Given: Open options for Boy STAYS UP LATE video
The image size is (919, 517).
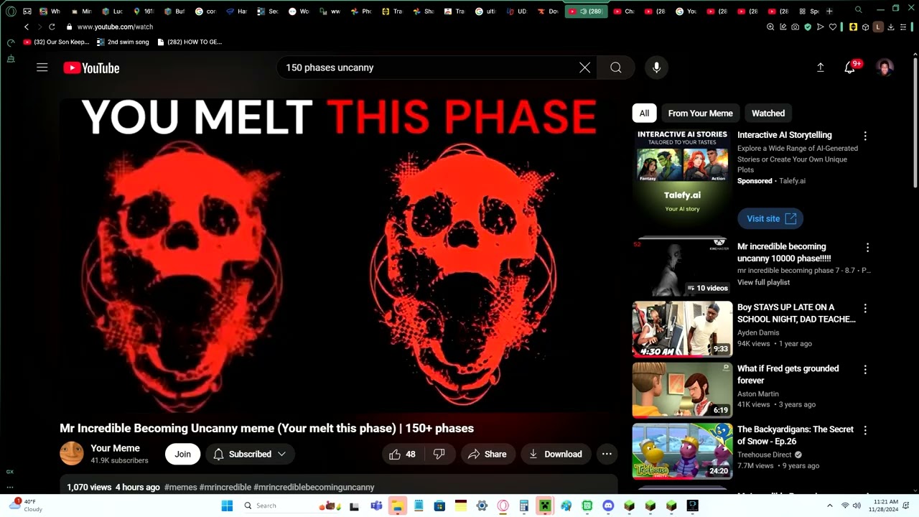Looking at the screenshot, I should [865, 308].
